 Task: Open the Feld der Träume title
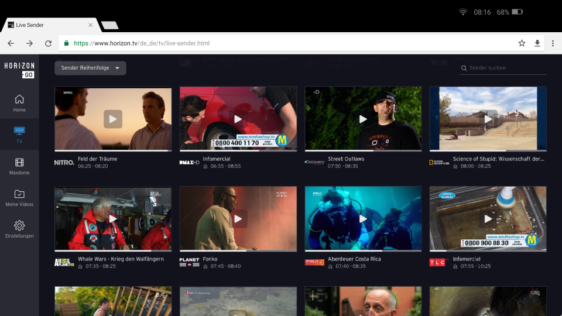[x=98, y=159]
